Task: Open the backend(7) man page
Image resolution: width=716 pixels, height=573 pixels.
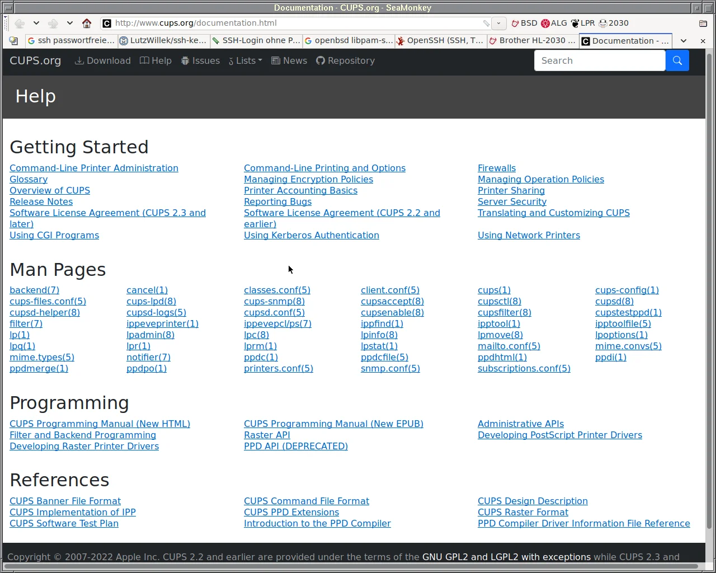Action: coord(34,290)
